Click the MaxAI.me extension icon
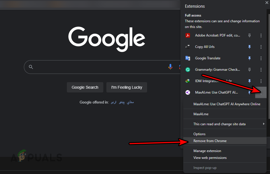Screen dimensions: 270x174 [x=188, y=92]
